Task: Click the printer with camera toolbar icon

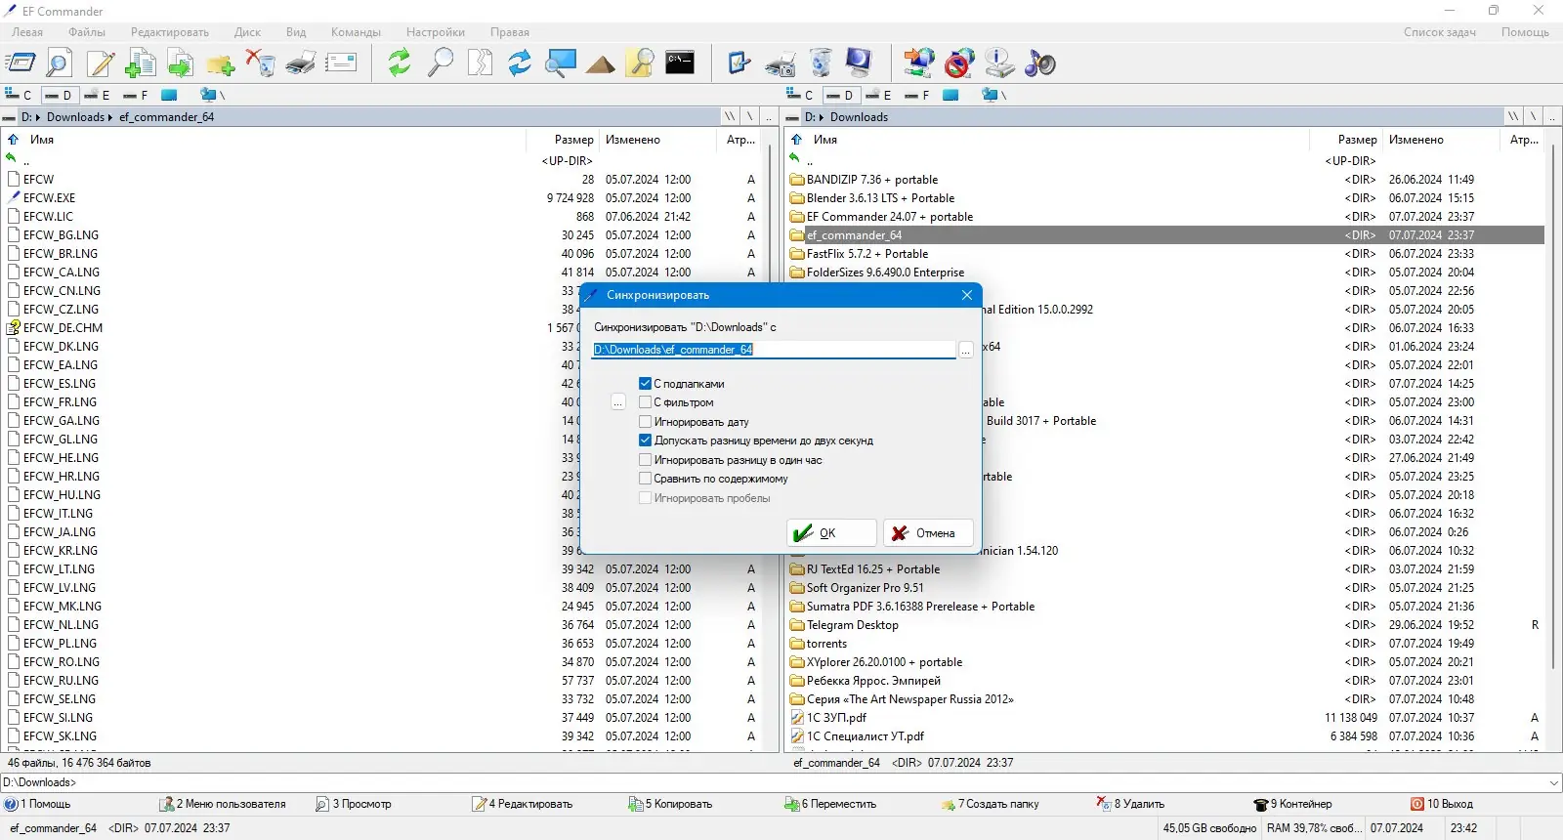Action: click(x=780, y=64)
